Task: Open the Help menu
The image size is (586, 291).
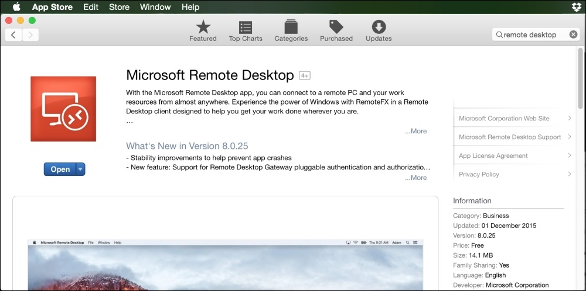Action: tap(190, 7)
